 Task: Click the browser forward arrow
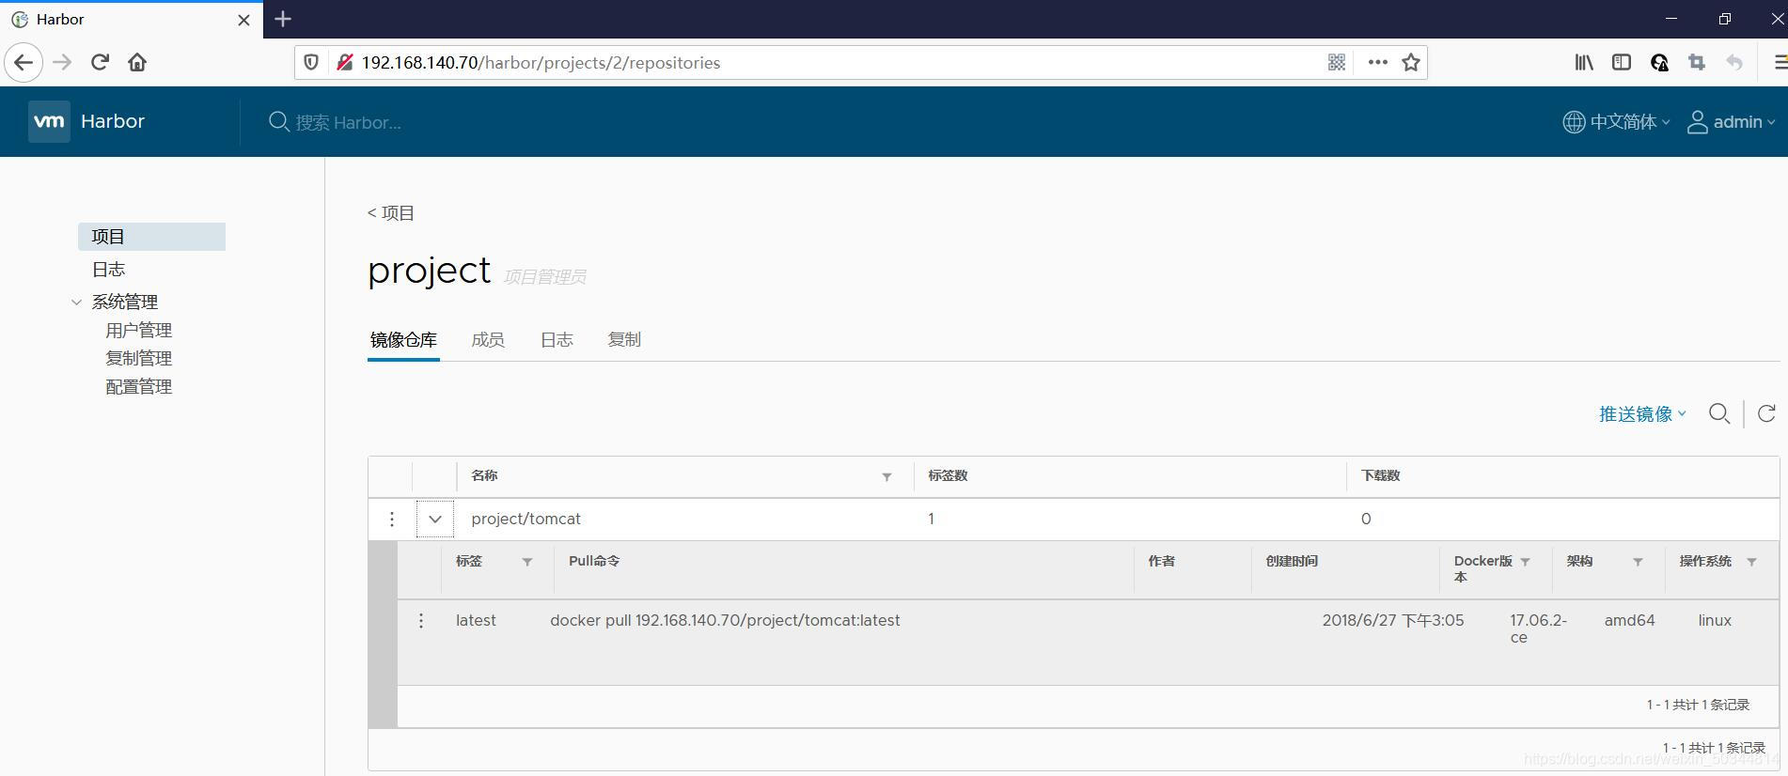coord(63,63)
